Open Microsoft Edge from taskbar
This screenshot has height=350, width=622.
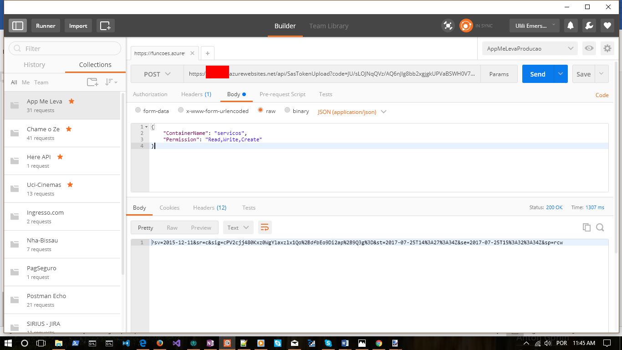[143, 343]
